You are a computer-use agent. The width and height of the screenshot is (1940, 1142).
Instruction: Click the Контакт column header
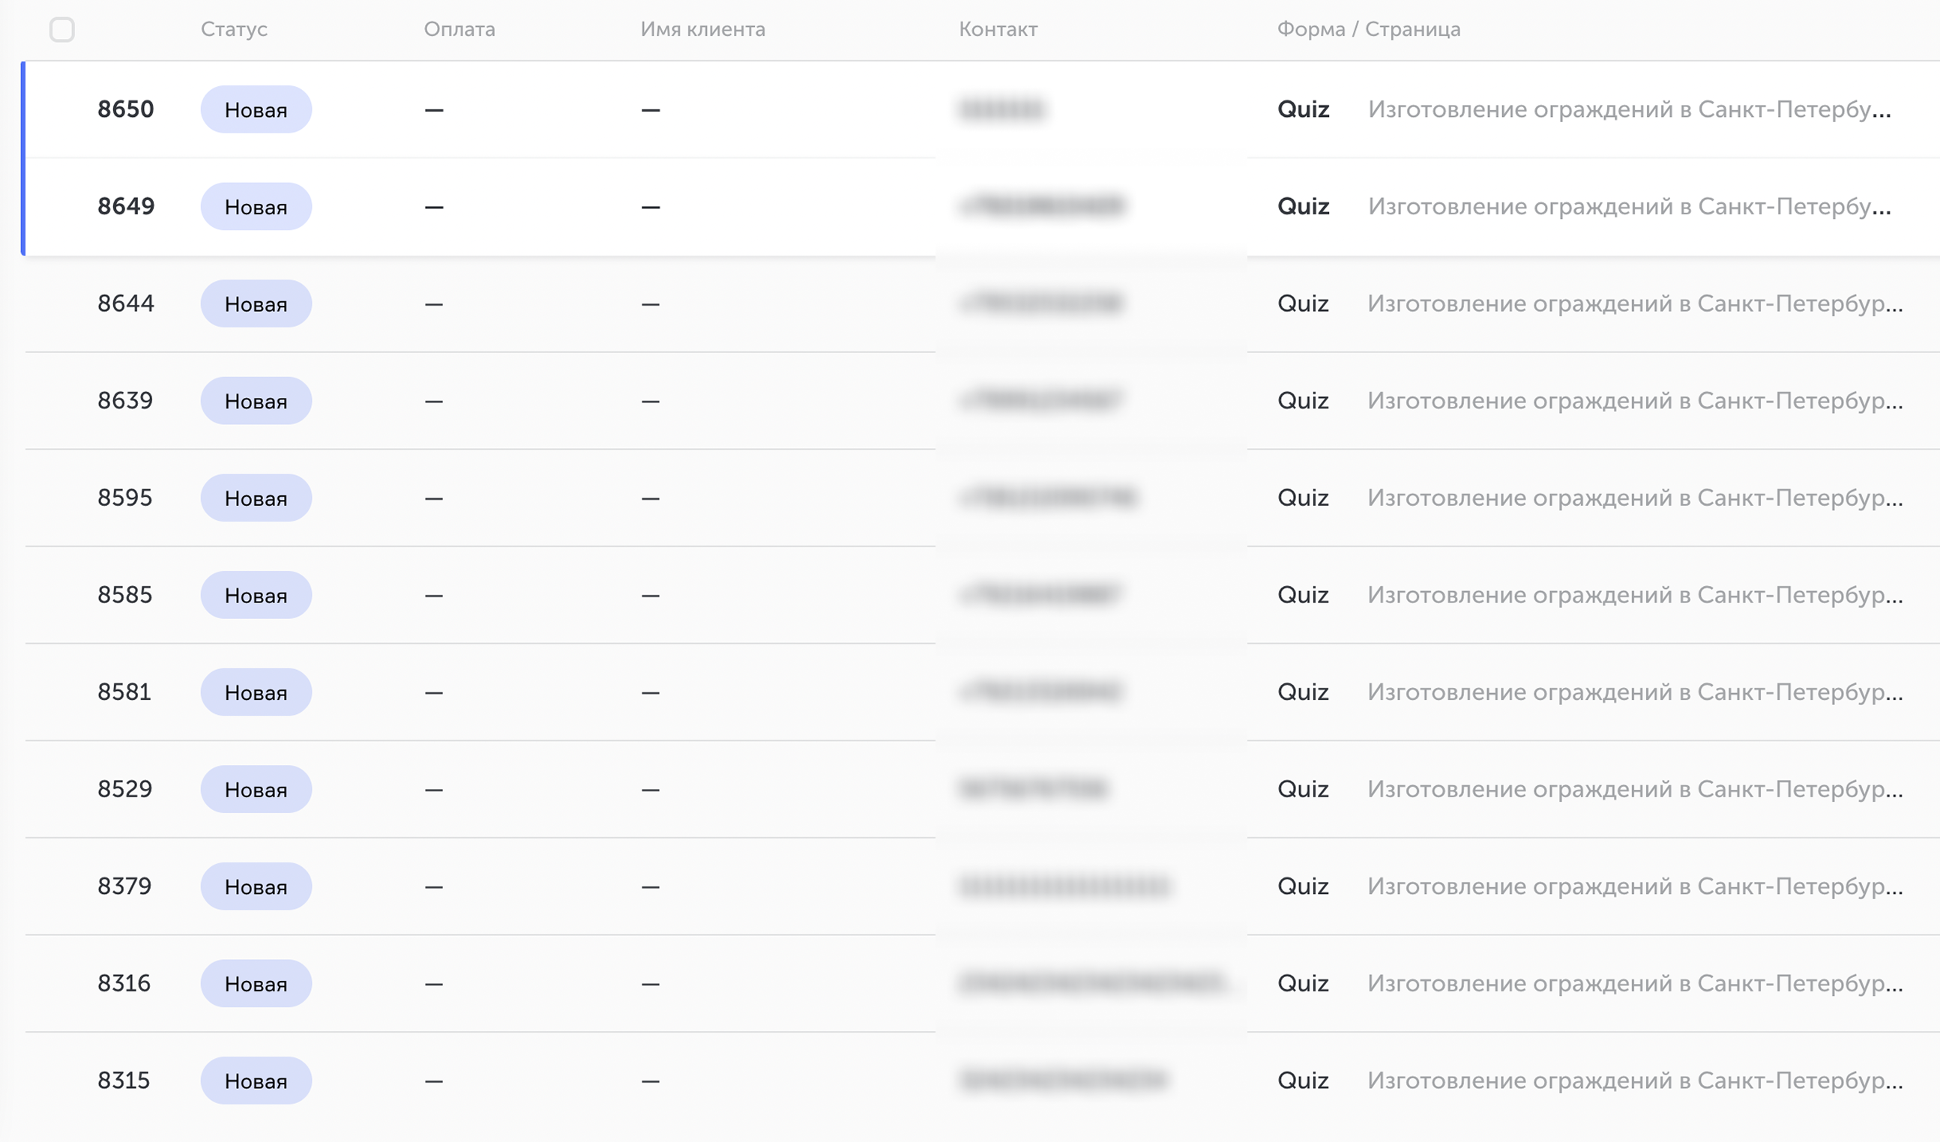(x=998, y=29)
